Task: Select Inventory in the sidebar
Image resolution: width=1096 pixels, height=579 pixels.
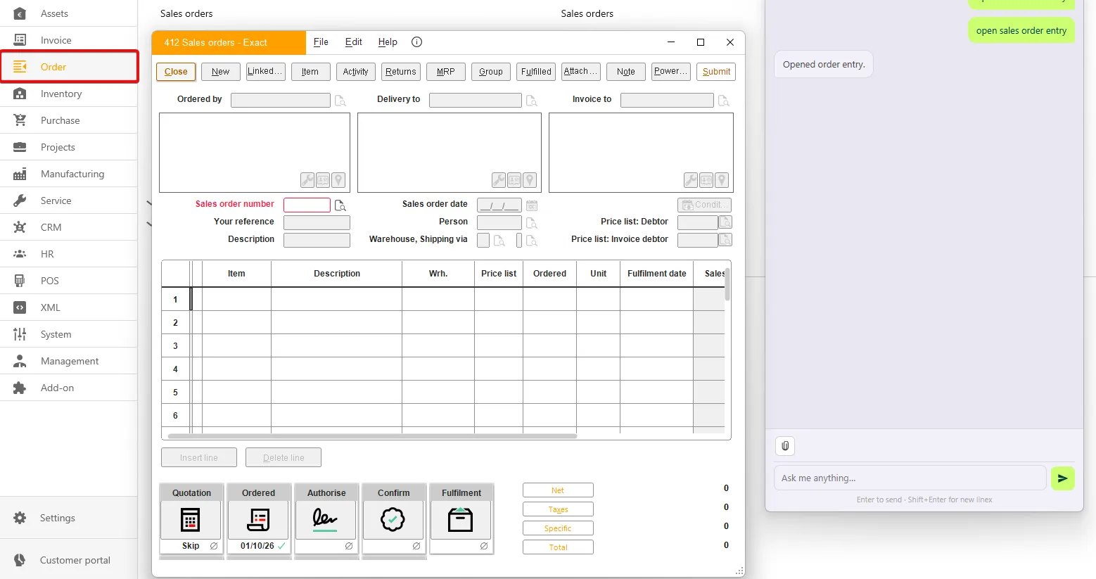Action: click(x=69, y=94)
